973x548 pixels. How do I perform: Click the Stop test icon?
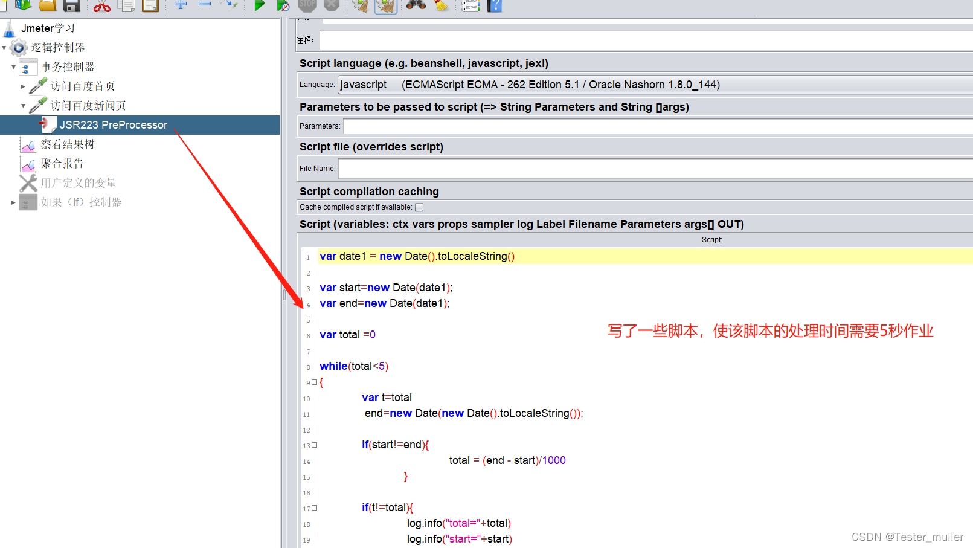(x=307, y=5)
